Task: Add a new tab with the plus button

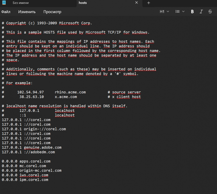Action: pyautogui.click(x=149, y=3)
